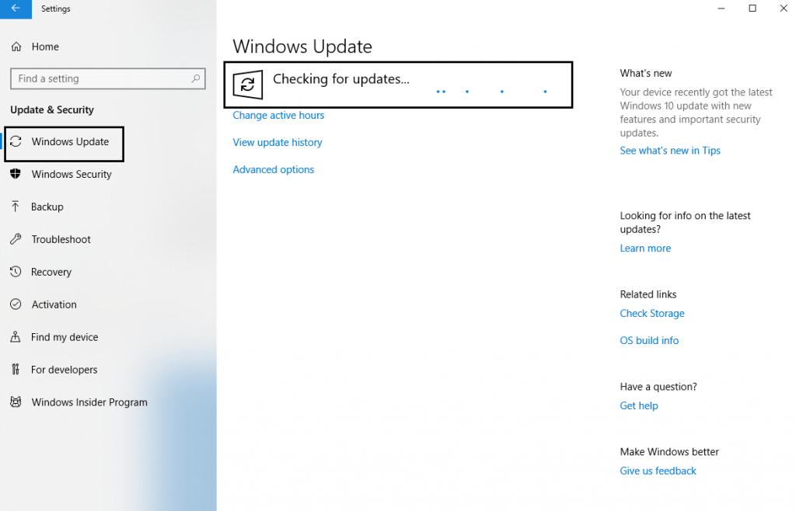Maximize the Settings window
This screenshot has height=511, width=796.
752,8
